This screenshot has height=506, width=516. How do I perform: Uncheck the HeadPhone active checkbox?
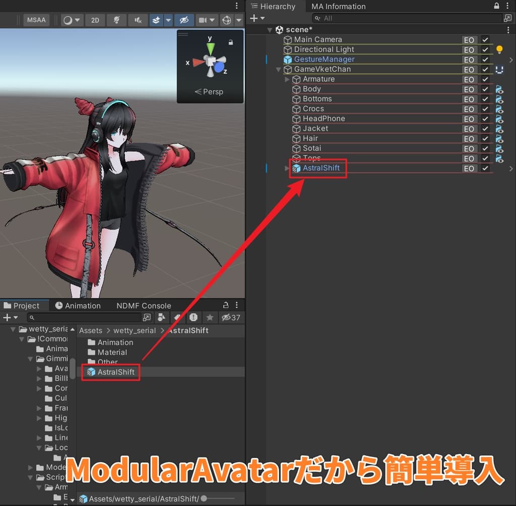click(x=485, y=119)
